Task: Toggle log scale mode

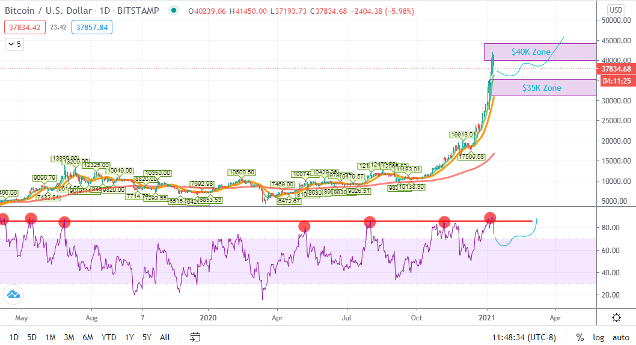Action: (x=598, y=337)
